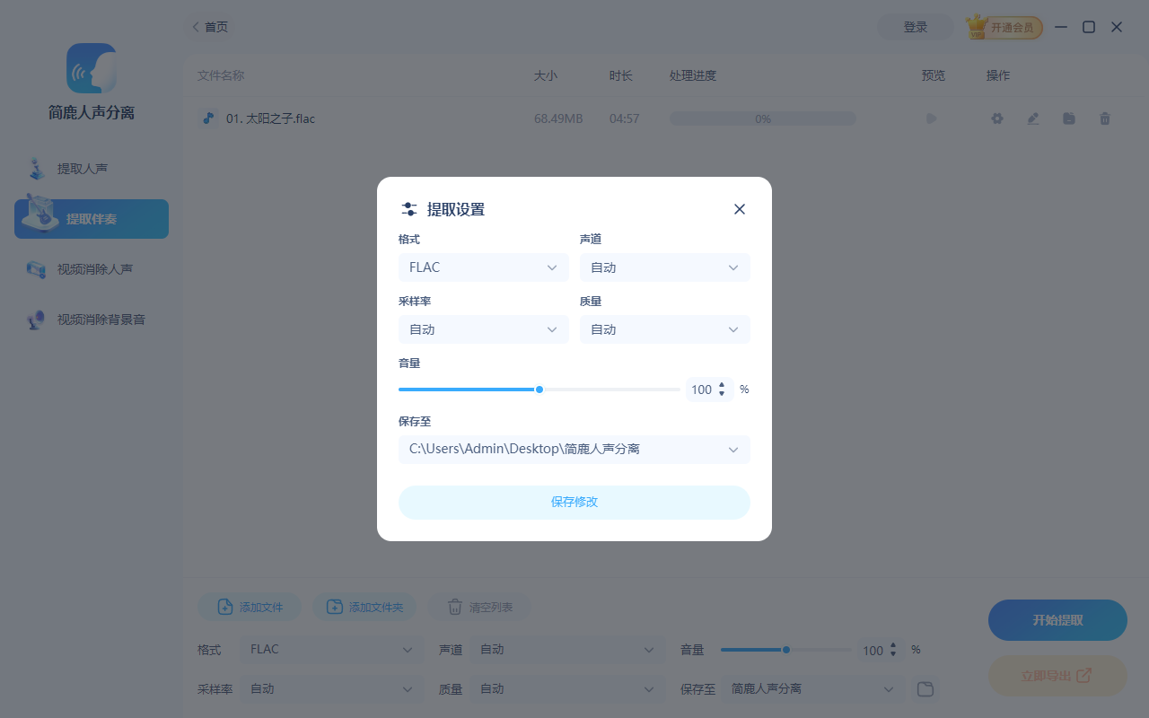This screenshot has height=718, width=1149.
Task: Stay on the 提取伴奏 tab
Action: (90, 218)
